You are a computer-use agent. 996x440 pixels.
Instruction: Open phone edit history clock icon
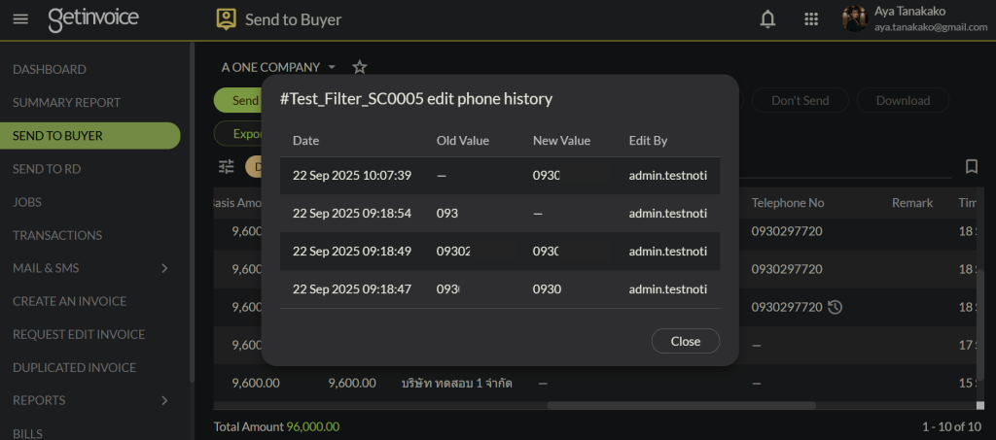(835, 307)
